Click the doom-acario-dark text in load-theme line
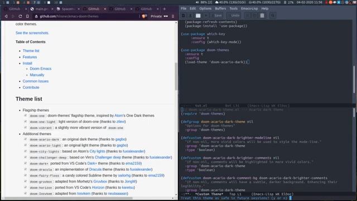 pos(227,62)
